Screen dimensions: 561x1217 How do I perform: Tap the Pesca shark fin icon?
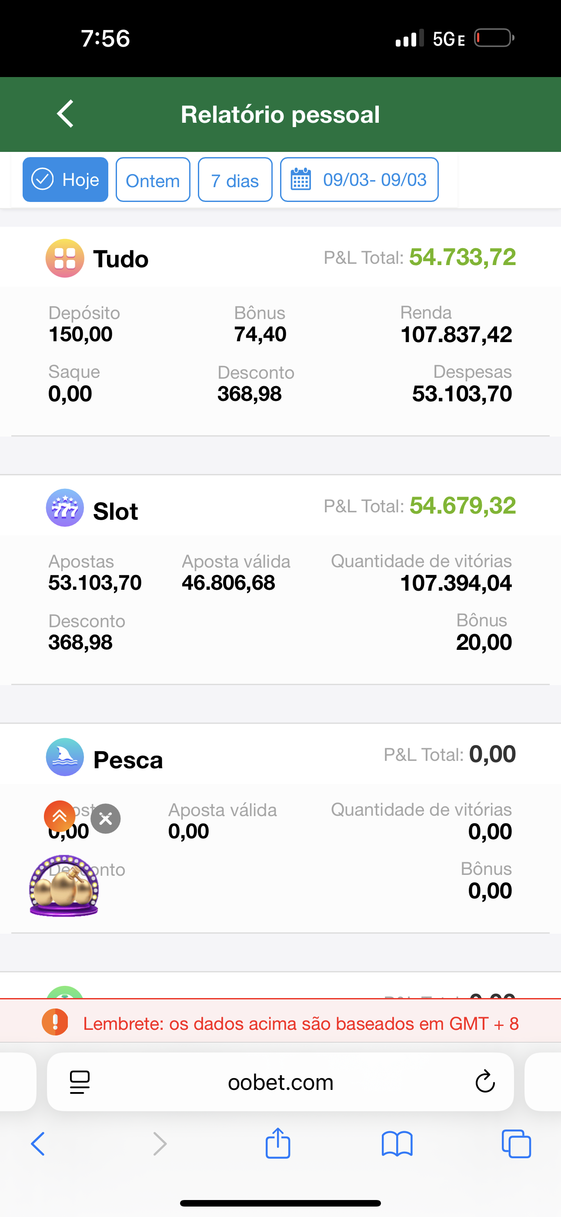pos(65,757)
